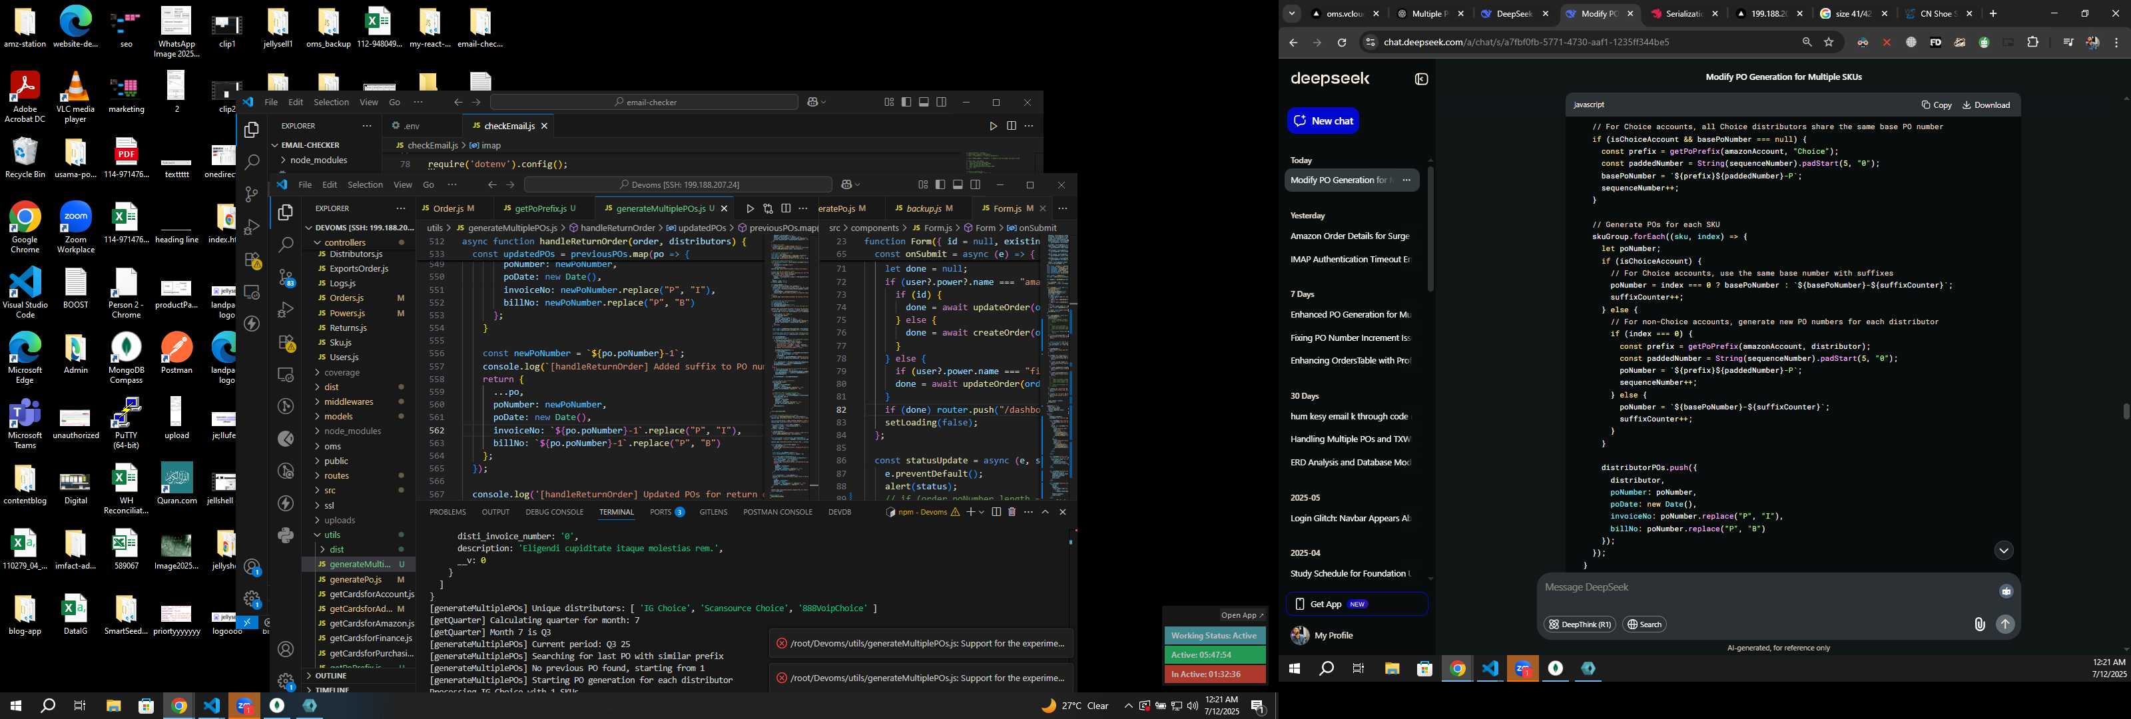
Task: Toggle primary sidebar in email-checker window
Action: (906, 103)
